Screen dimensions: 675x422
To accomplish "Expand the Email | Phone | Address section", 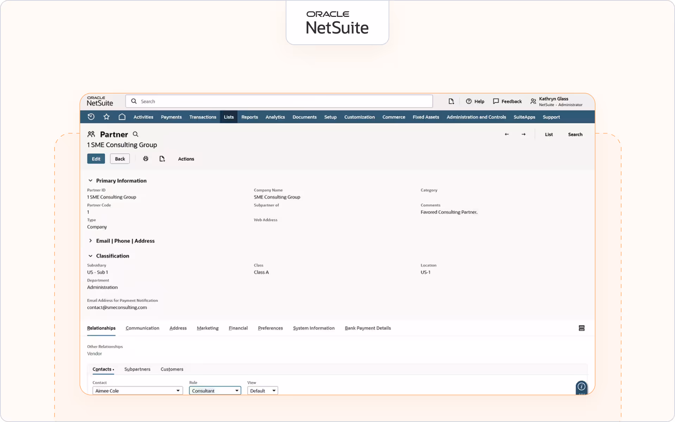I will [x=90, y=241].
